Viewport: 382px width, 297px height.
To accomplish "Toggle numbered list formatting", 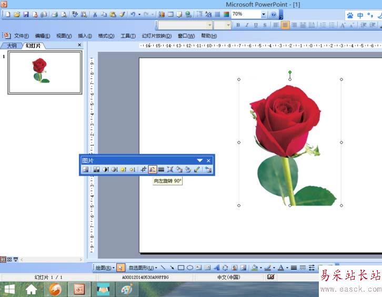I will click(323, 25).
